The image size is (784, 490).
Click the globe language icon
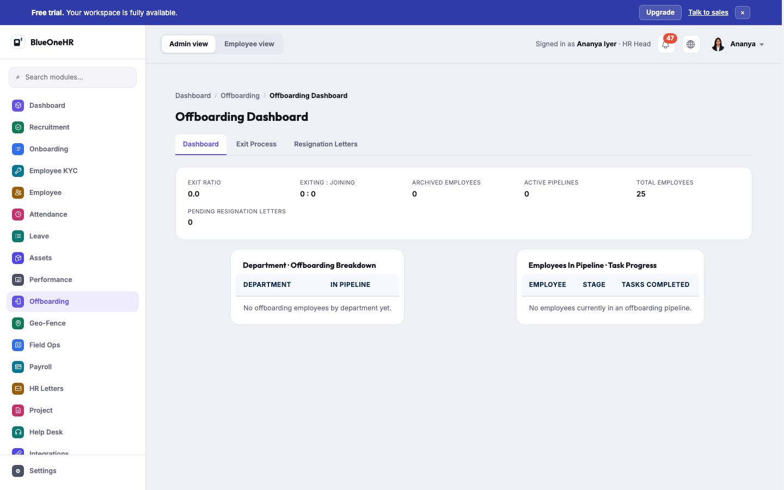click(x=691, y=44)
